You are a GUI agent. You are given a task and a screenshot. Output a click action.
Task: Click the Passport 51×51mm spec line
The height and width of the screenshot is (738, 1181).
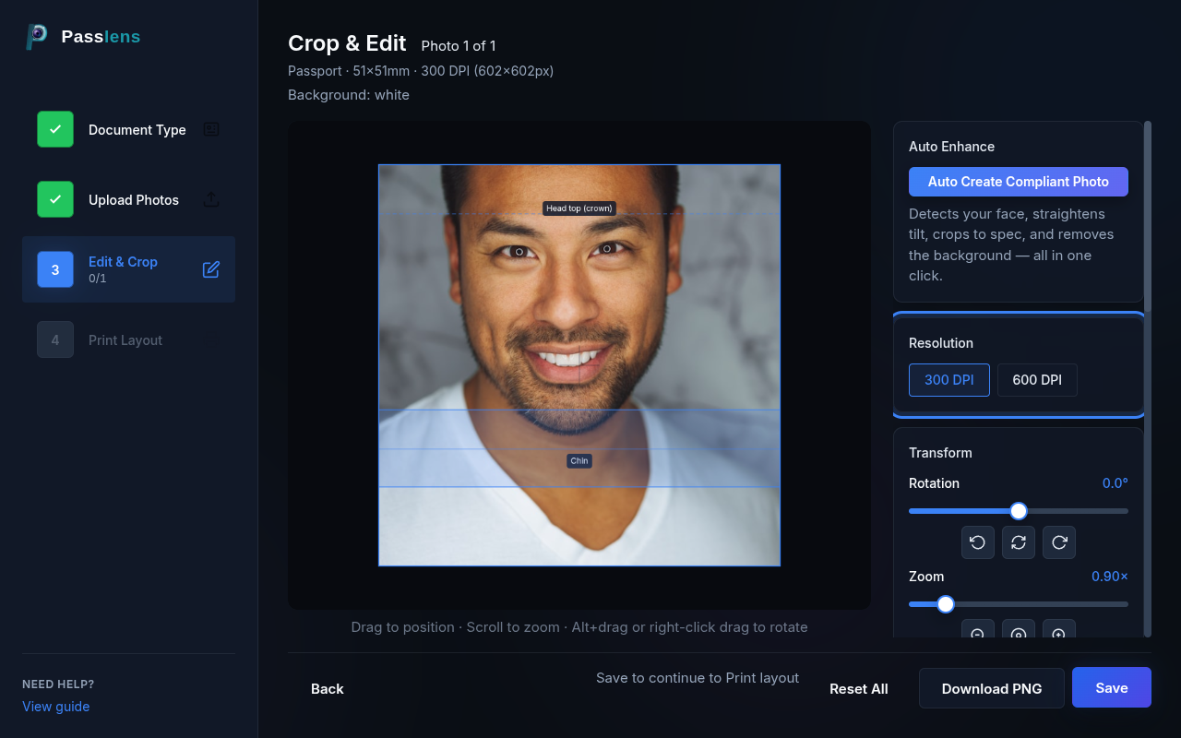(421, 71)
